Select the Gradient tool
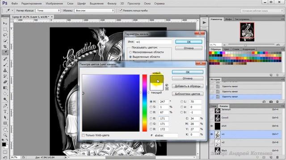 pos(5,88)
